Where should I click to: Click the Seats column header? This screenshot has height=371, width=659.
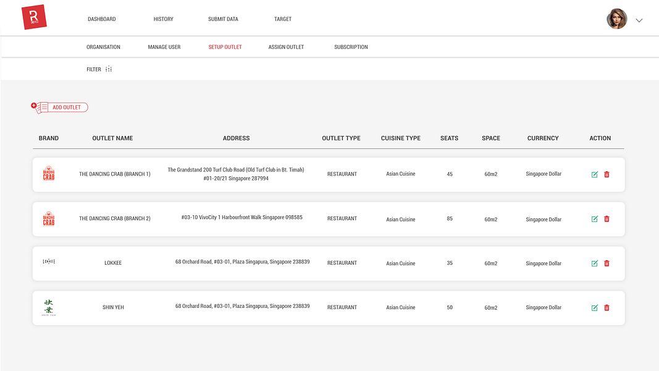pyautogui.click(x=449, y=138)
